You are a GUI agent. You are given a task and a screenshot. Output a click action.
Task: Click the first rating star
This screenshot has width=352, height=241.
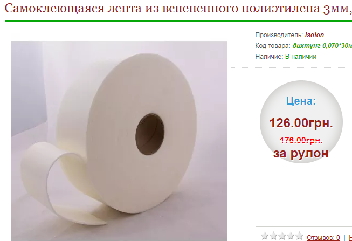click(265, 236)
